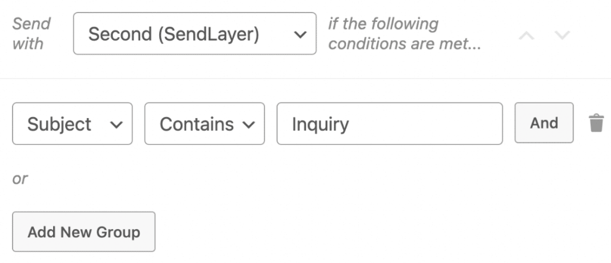
Task: Click the italic "or" separator text
Action: [x=20, y=178]
